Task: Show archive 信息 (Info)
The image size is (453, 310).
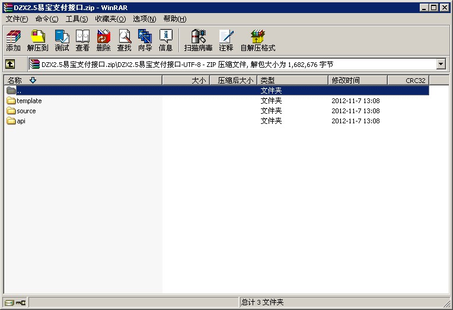Action: (x=166, y=40)
